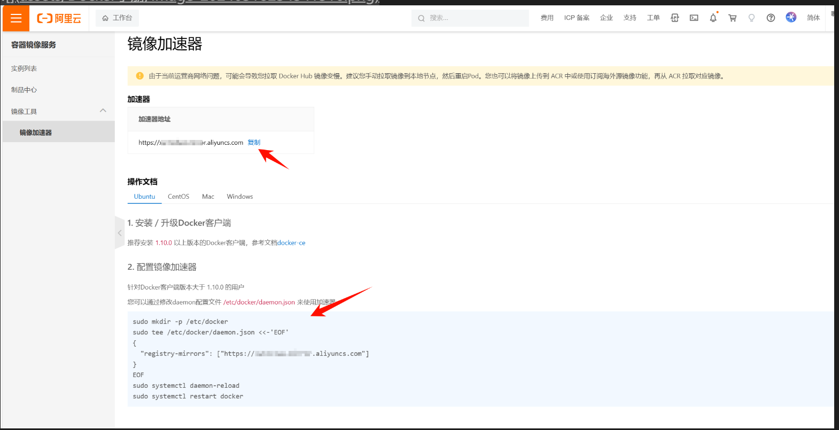The image size is (839, 430).
Task: Open the help question-mark icon
Action: (x=771, y=18)
